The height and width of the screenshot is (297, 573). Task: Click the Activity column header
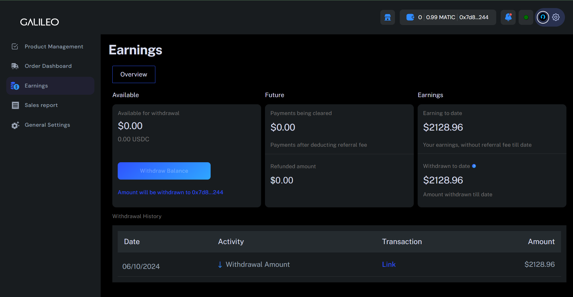tap(231, 242)
